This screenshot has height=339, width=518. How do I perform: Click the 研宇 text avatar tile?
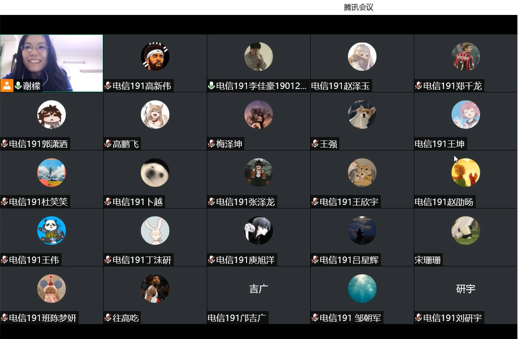(465, 289)
